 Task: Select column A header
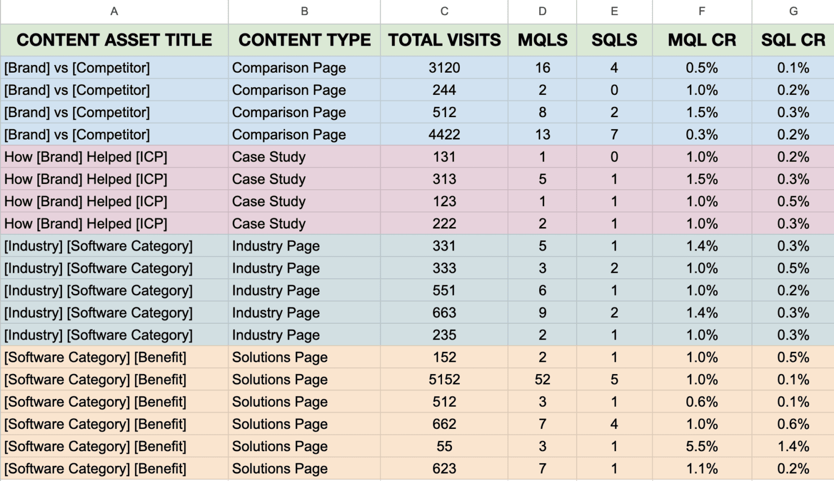pos(114,11)
